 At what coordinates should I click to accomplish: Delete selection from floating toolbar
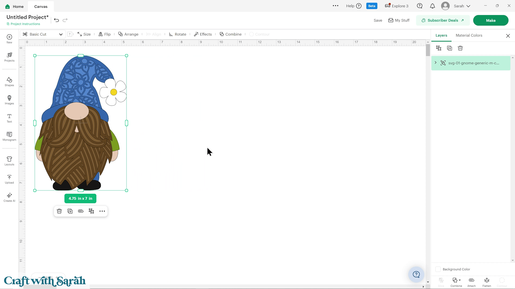pyautogui.click(x=59, y=211)
